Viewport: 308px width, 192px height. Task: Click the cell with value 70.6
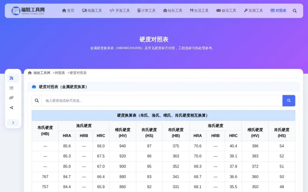[x=198, y=146]
